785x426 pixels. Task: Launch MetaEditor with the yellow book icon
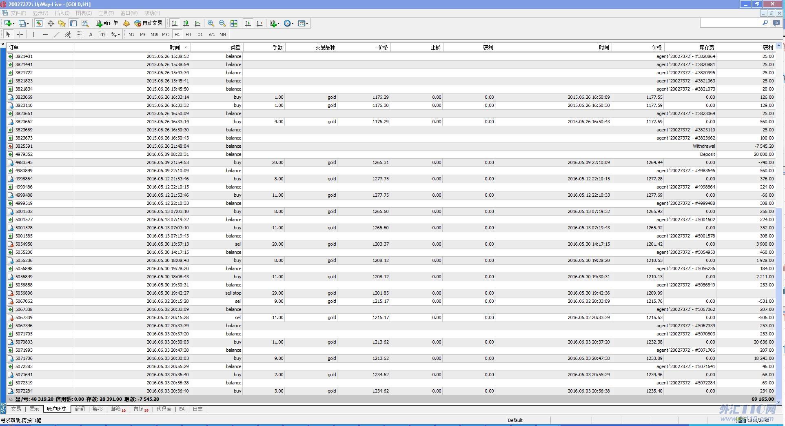(x=126, y=23)
